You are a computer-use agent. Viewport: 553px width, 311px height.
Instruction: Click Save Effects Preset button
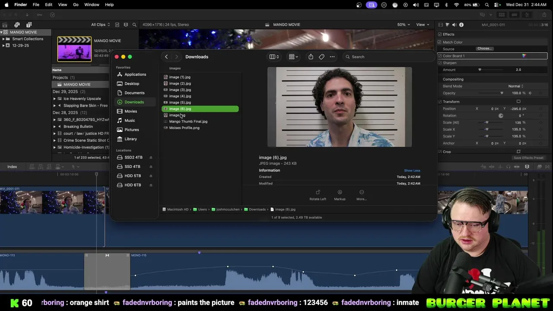[x=528, y=158]
